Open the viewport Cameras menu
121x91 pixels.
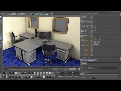[x=8, y=16]
